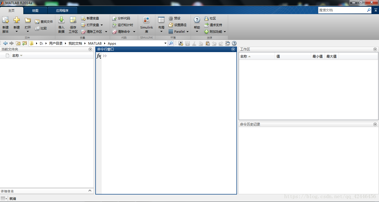The width and height of the screenshot is (379, 202).
Task: Open the 清除工作区 dropdown arrow
Action: [106, 32]
